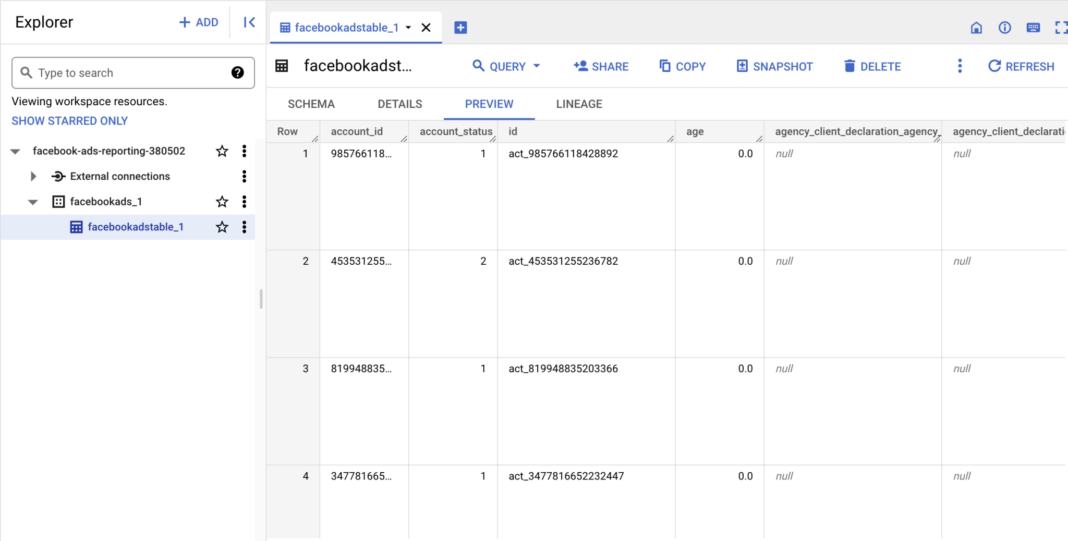Click SHOW STARRED ONLY link

click(x=69, y=120)
